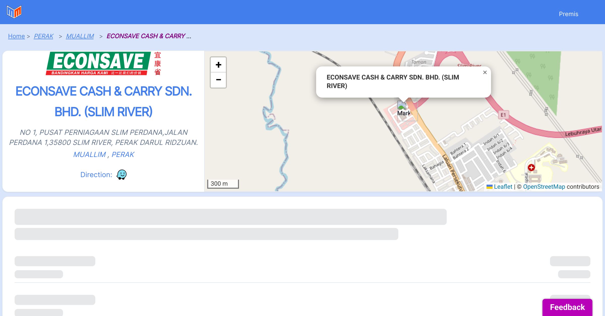Click PERAK state link under address

(x=123, y=154)
